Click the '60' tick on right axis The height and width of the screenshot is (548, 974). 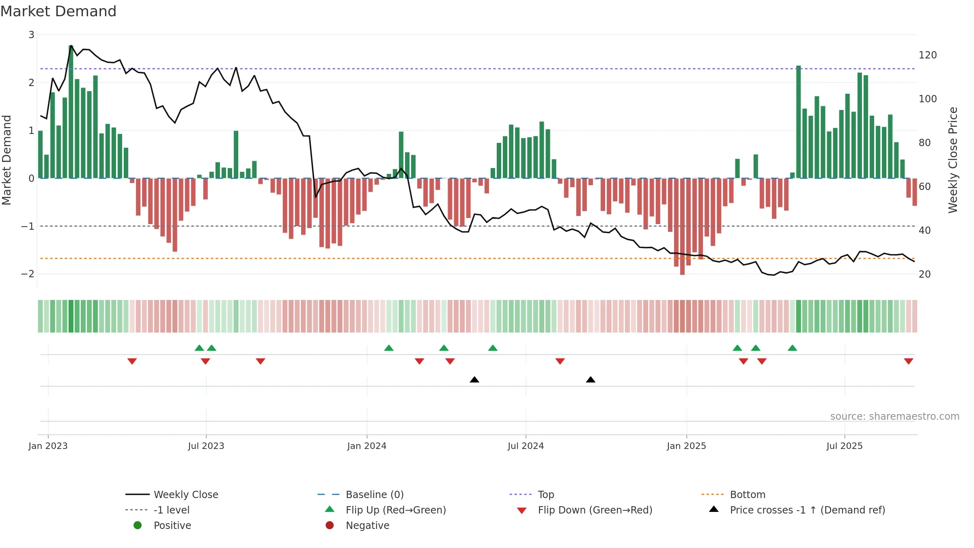coord(925,187)
